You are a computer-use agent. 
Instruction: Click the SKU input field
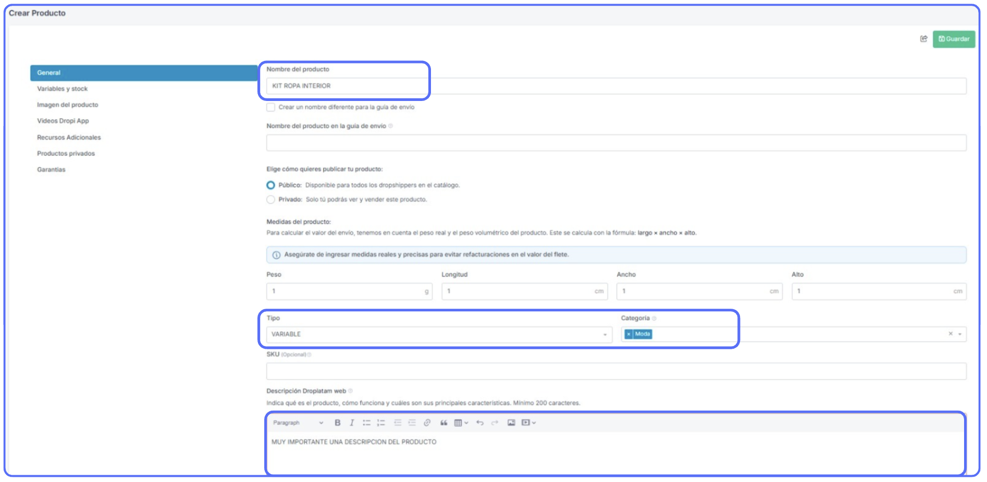pos(616,371)
